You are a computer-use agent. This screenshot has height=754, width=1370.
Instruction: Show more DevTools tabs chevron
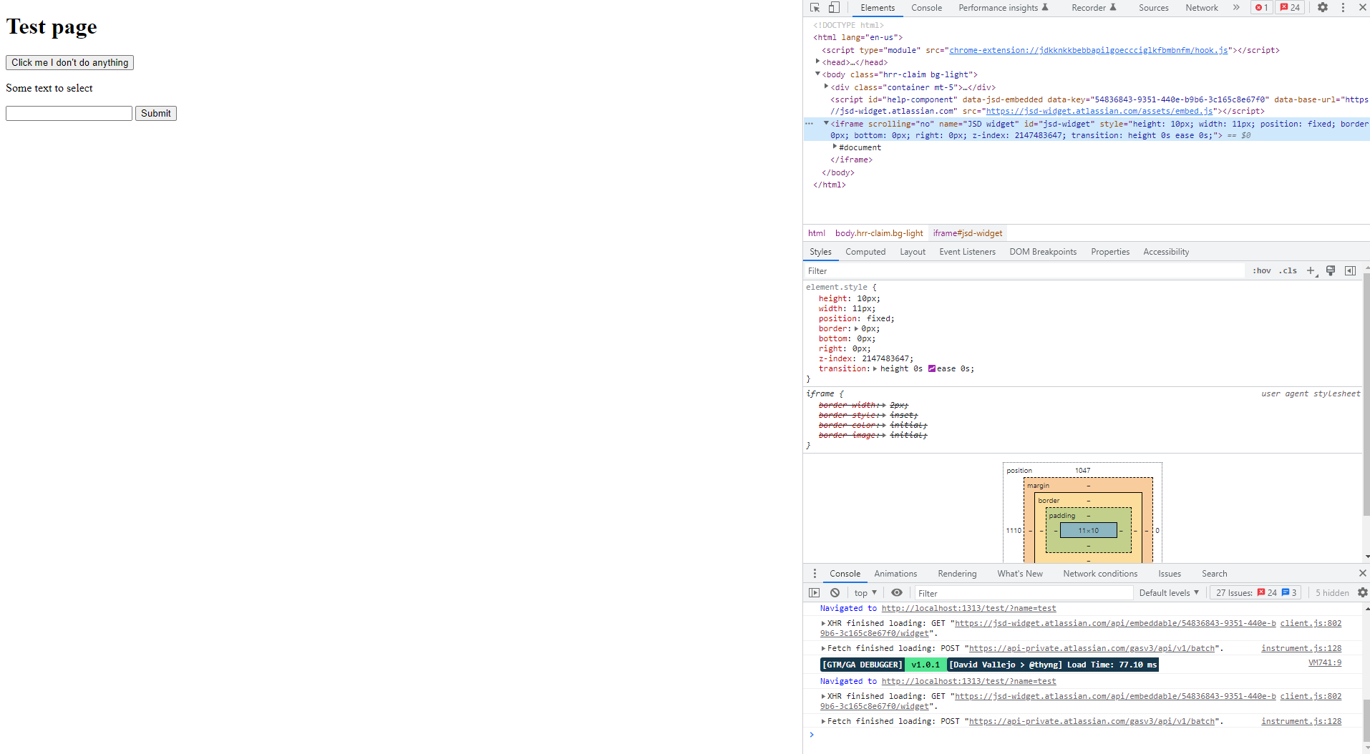pos(1236,8)
